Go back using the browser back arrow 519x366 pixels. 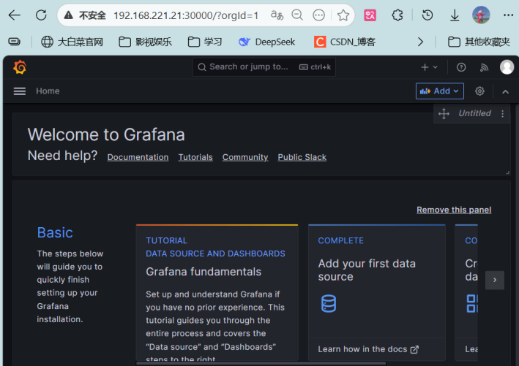coord(15,15)
